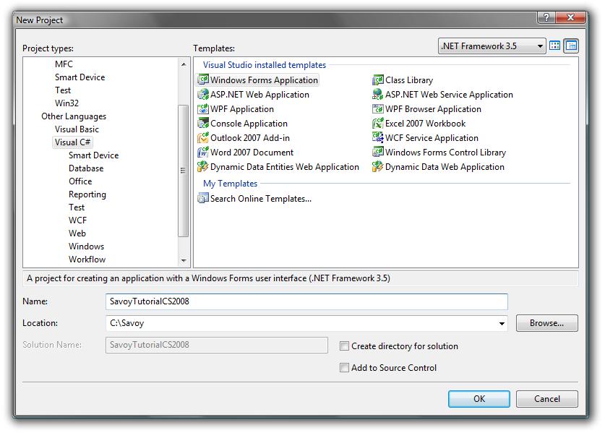Select the ASP.NET Web Application template icon
Screen dimensions: 605x433
203,94
